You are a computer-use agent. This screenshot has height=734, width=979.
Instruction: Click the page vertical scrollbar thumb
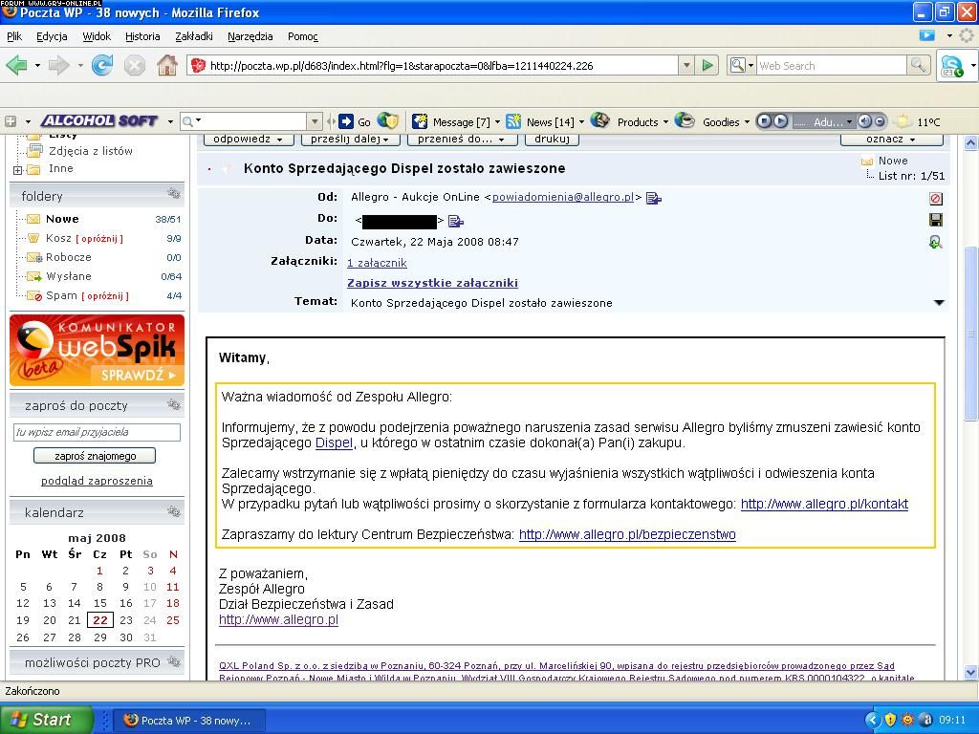click(971, 334)
